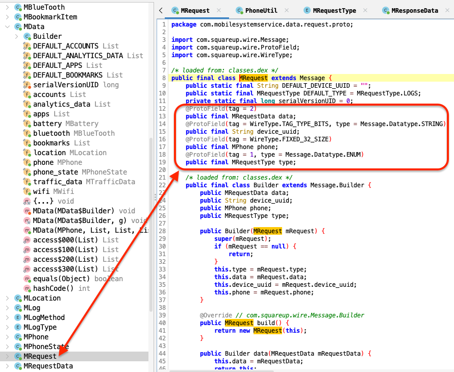Click the constant icon for DEFAULT_ACCOUNTS

[x=27, y=46]
